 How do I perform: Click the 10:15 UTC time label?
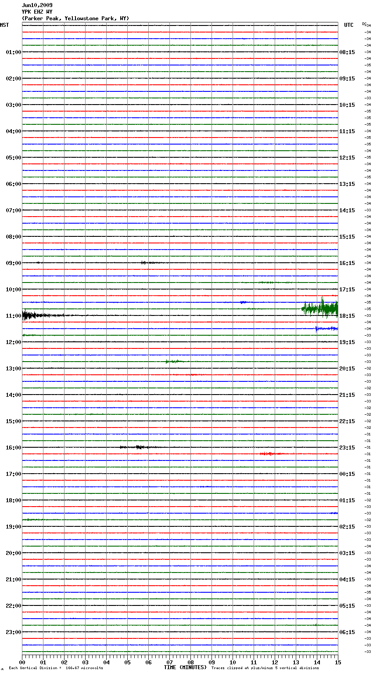(347, 105)
